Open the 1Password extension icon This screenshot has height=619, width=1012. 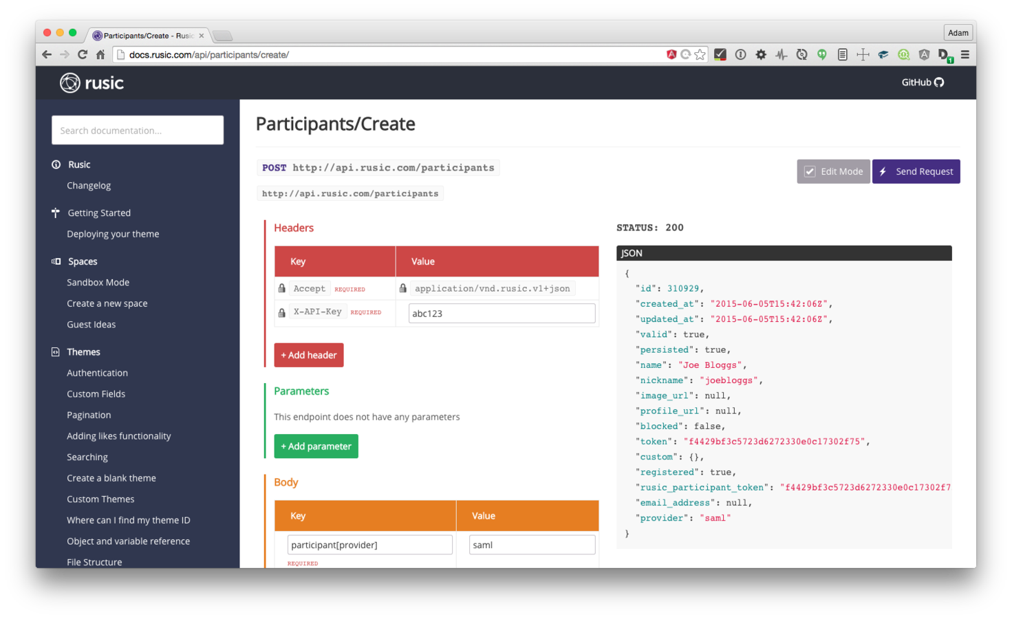[x=740, y=54]
